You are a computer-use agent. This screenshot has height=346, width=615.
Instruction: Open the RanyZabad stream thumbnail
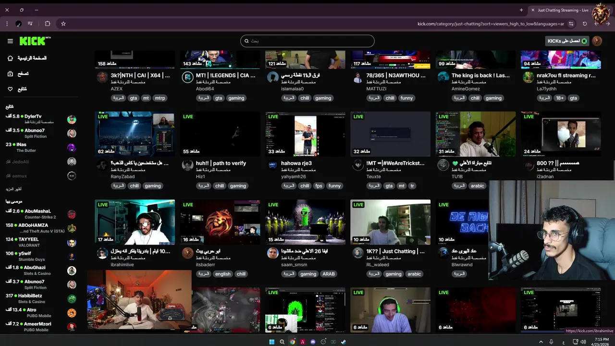135,134
